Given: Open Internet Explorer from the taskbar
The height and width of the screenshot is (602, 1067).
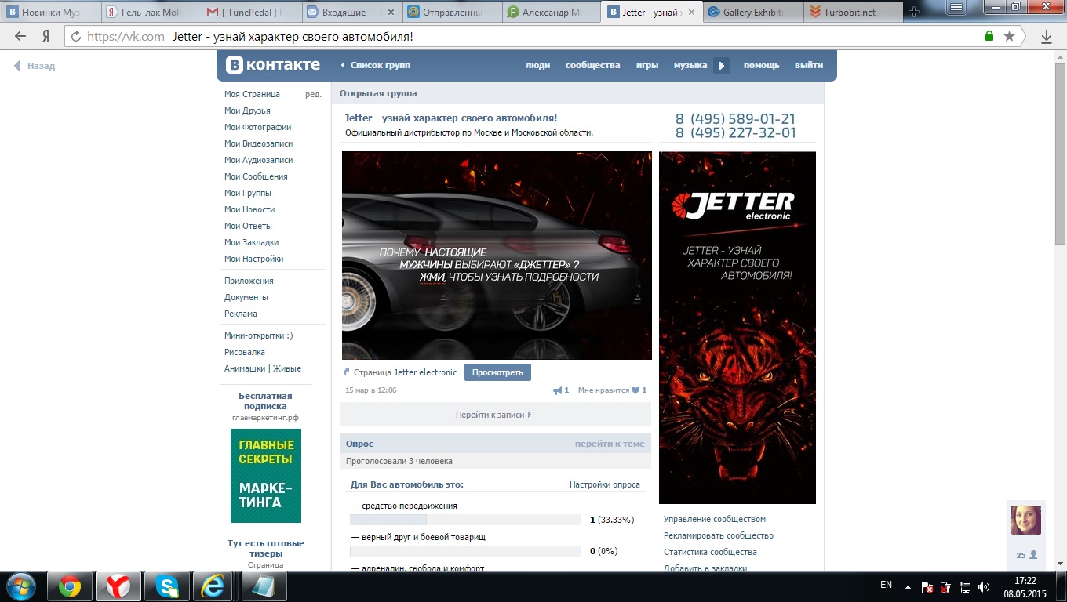Looking at the screenshot, I should pyautogui.click(x=214, y=586).
